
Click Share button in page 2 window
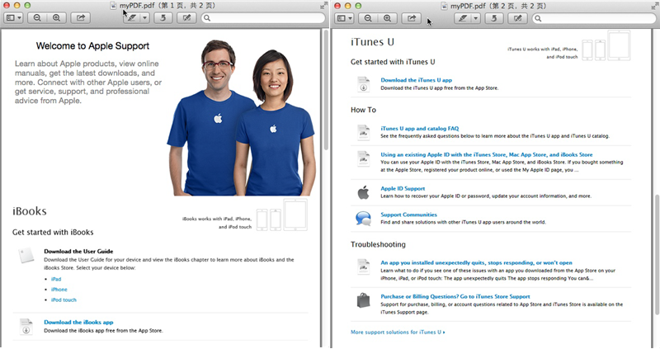(412, 17)
